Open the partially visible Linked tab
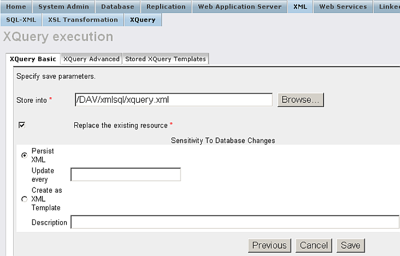400x256 pixels. (x=387, y=7)
